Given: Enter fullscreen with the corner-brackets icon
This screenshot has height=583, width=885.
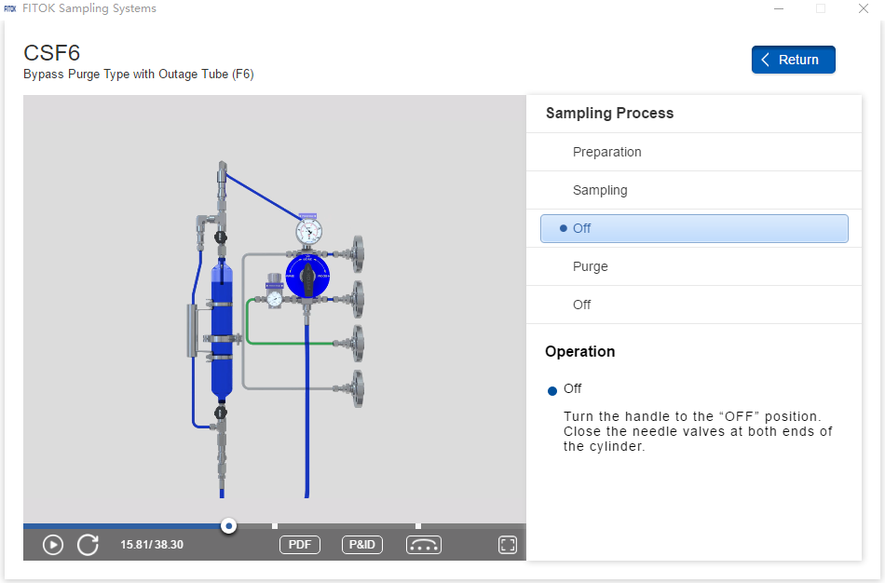Looking at the screenshot, I should point(508,545).
